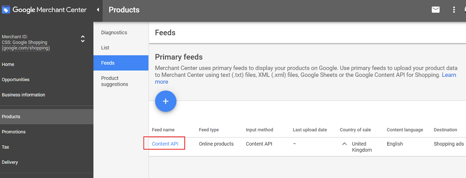Click the Google Merchant Center logo icon

point(6,10)
